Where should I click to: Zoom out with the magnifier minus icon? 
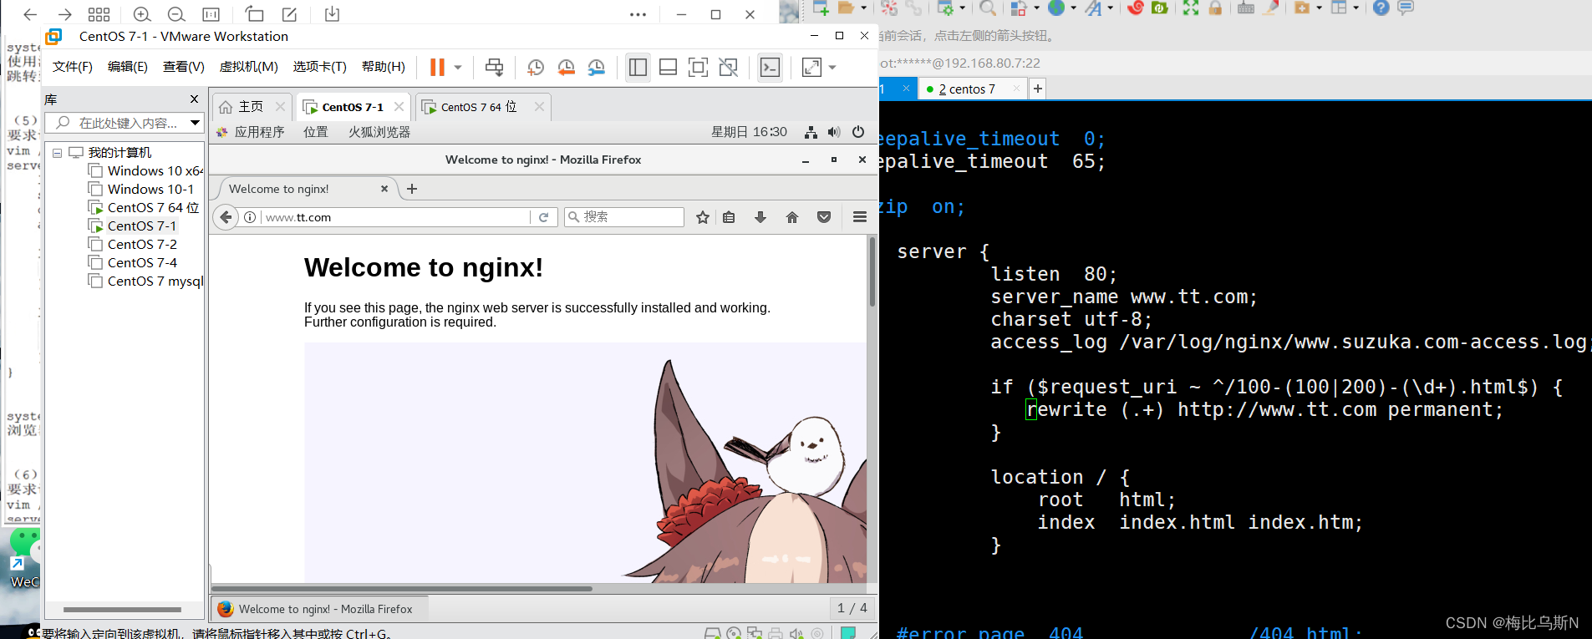pyautogui.click(x=176, y=14)
